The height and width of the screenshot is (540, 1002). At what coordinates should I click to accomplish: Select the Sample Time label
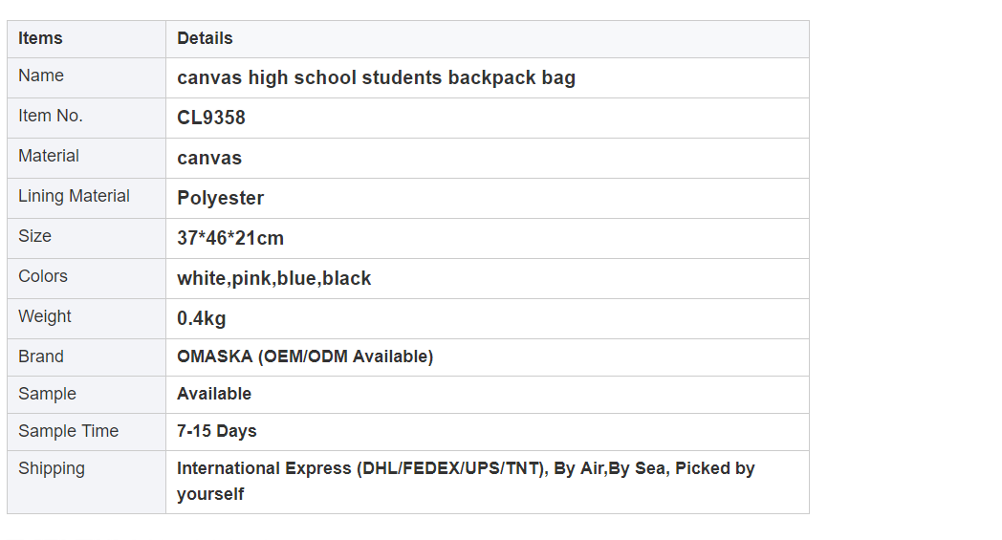pos(69,431)
